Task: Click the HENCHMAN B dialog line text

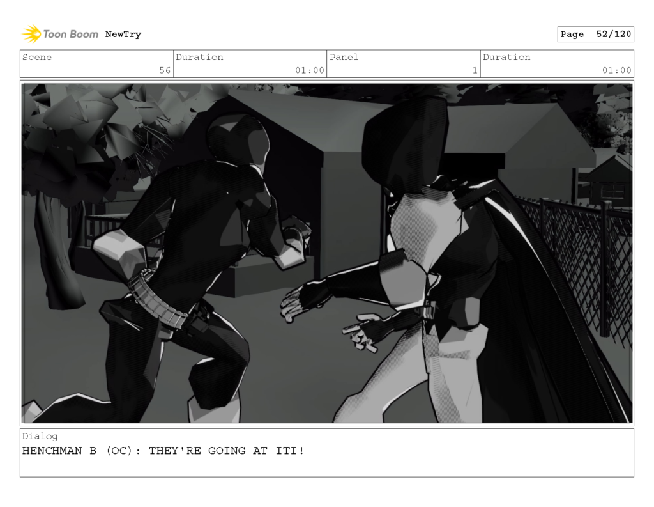Action: [x=163, y=451]
